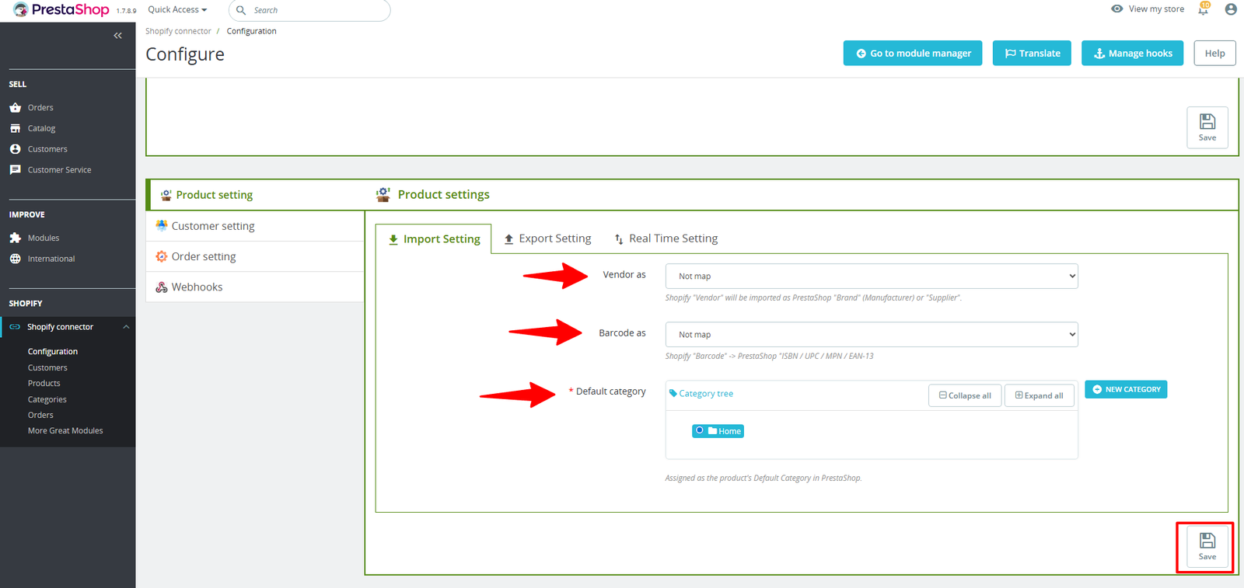Click Go to module manager button

coord(913,53)
